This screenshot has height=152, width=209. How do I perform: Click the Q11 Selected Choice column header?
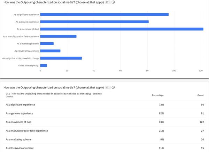click(54, 95)
